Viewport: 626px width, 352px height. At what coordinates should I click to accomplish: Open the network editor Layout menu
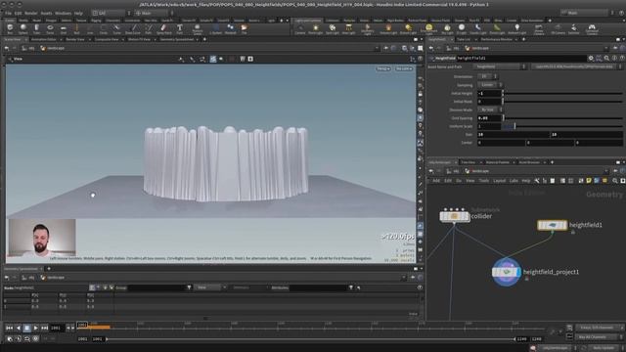(x=499, y=181)
